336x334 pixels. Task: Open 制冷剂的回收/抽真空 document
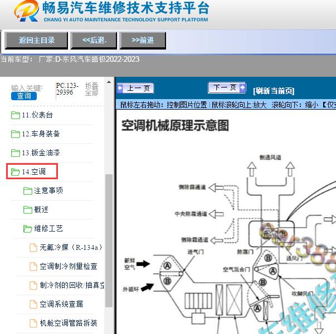click(x=72, y=286)
